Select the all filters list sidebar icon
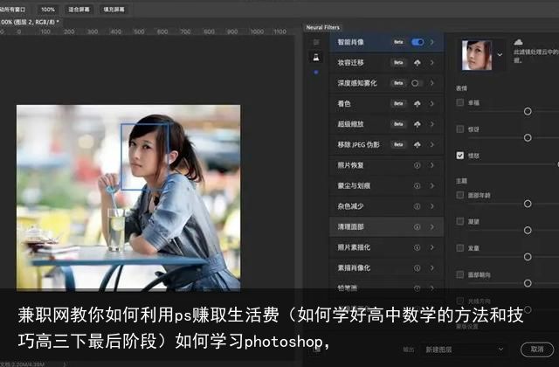This screenshot has height=367, width=559. tap(316, 42)
